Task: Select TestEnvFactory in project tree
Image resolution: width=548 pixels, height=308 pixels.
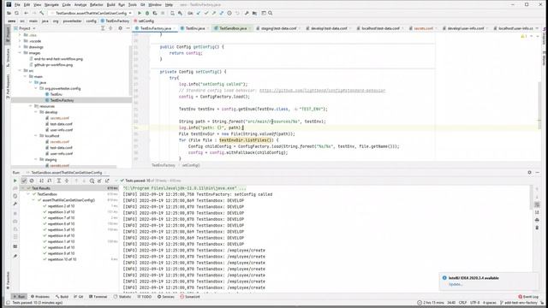Action: 62,100
